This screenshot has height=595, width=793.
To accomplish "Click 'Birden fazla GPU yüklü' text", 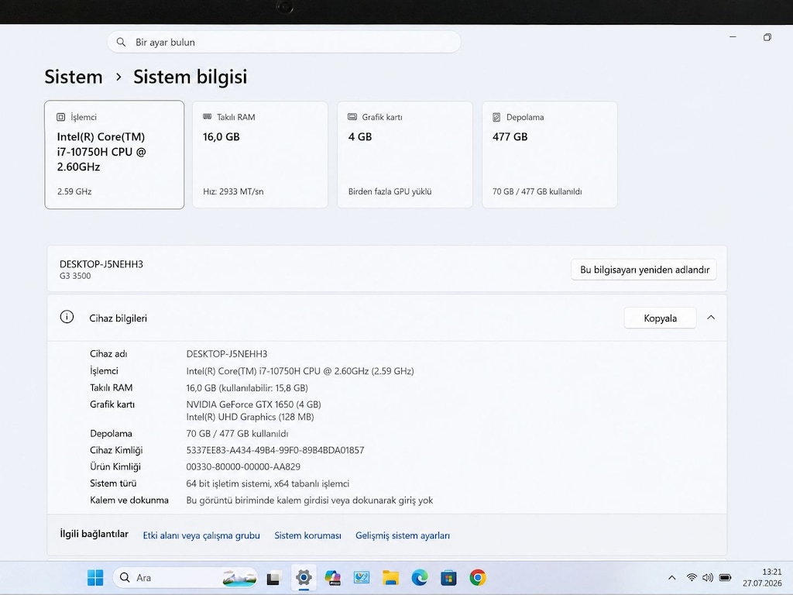I will pyautogui.click(x=390, y=191).
